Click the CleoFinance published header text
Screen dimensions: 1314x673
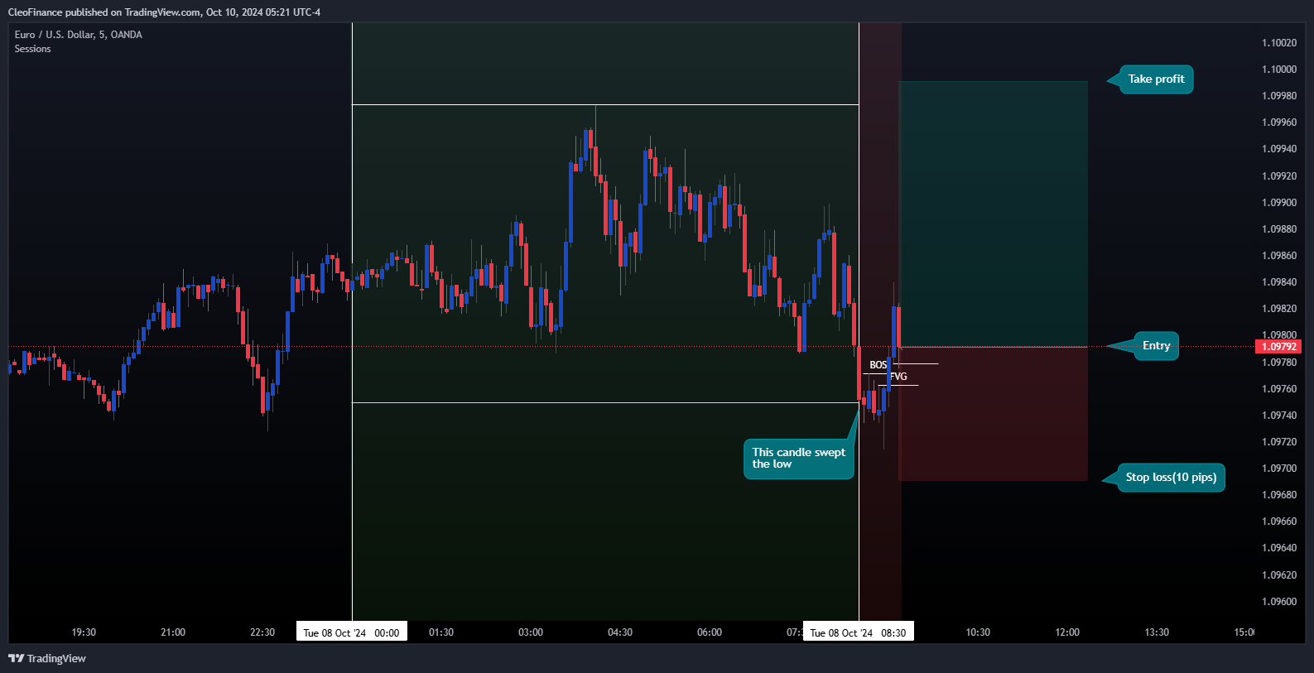click(x=164, y=12)
